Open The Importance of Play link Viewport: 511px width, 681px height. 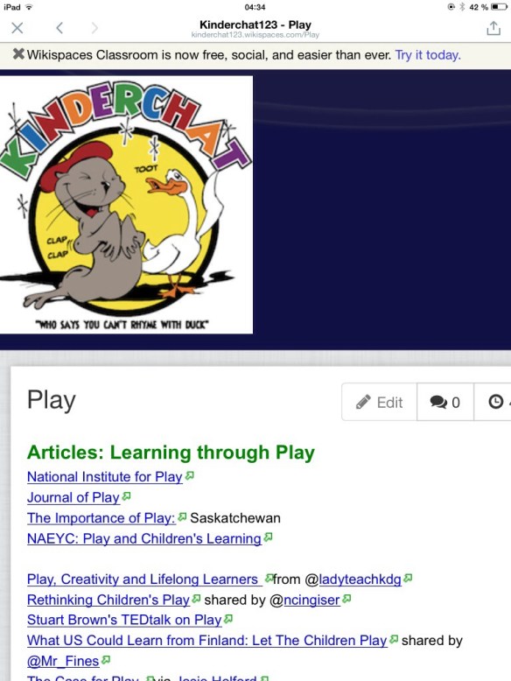(x=101, y=518)
